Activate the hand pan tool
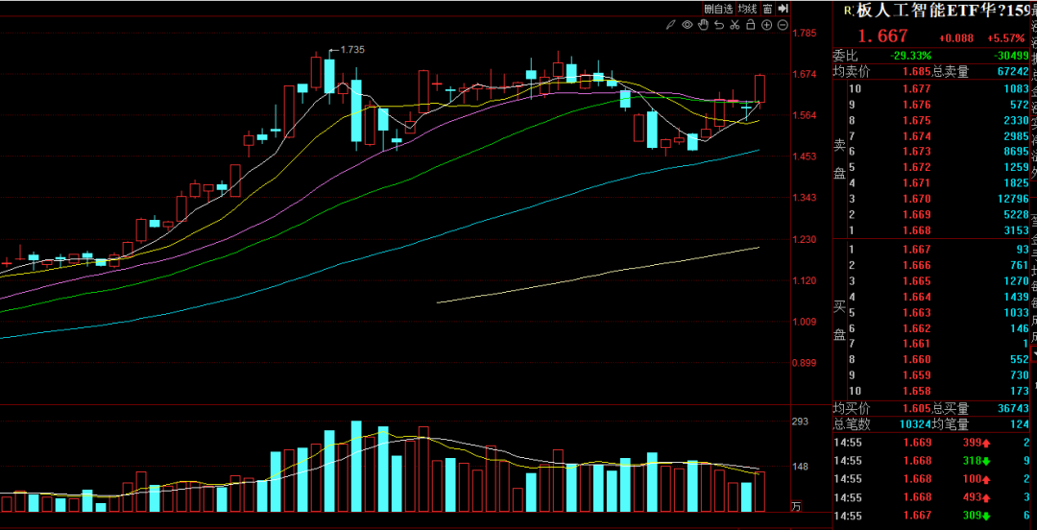 coord(703,25)
